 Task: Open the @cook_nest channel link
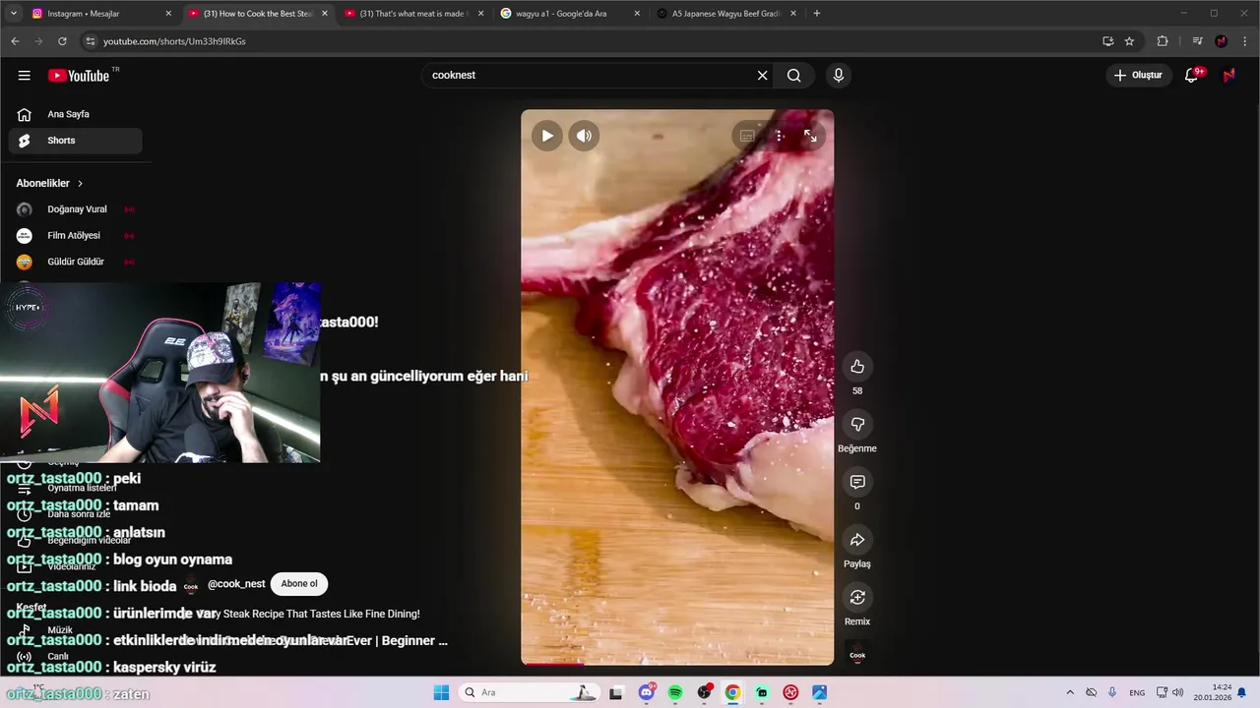coord(236,584)
